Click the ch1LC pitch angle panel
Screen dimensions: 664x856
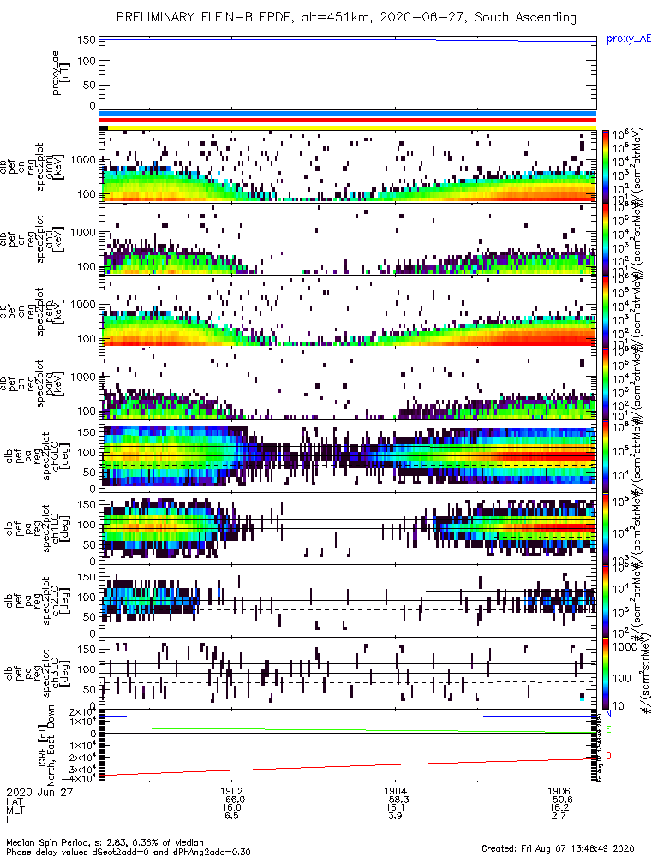[348, 528]
